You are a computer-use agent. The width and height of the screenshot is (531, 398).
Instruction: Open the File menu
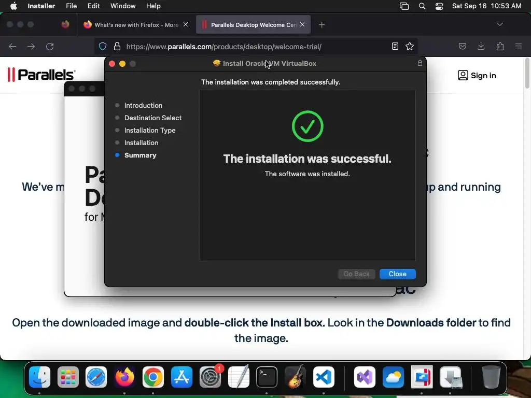71,6
